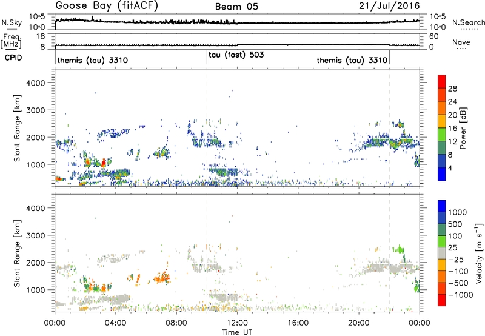Click the 'Velocity [m s-1]' colorbar title

[479, 253]
